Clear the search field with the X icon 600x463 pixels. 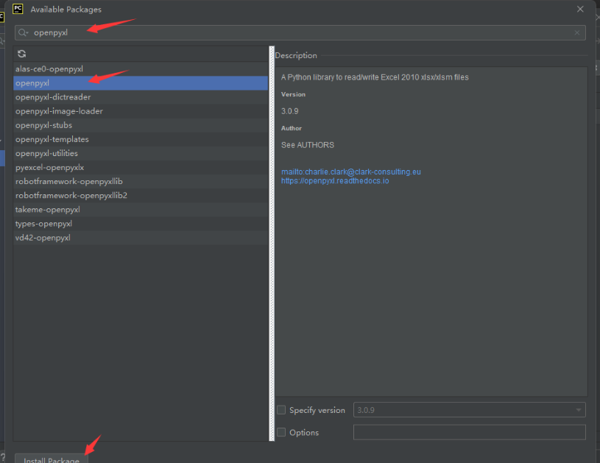(576, 33)
